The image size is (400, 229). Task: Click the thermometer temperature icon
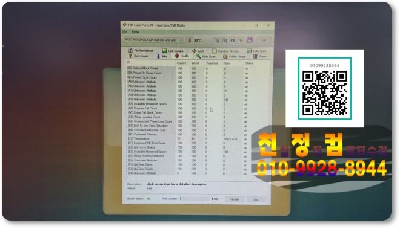189,40
